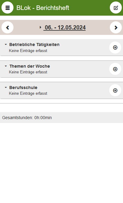Click the Gesamtstunden total hours bar
123x203 pixels.
click(x=61, y=118)
